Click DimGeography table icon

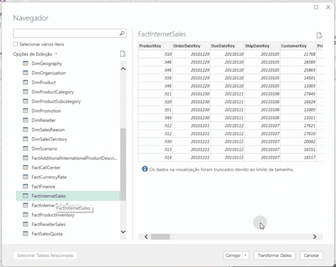(26, 64)
